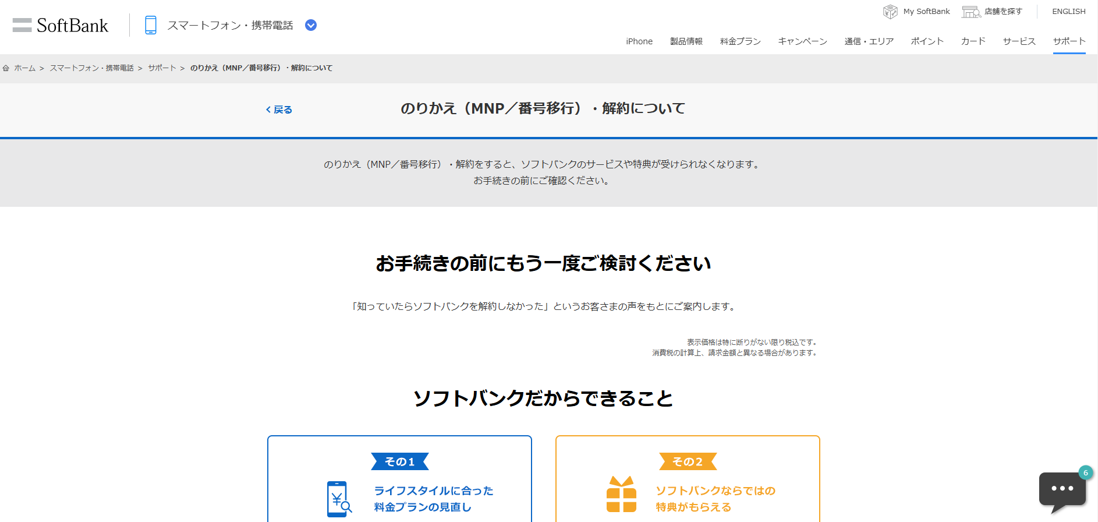The width and height of the screenshot is (1098, 522).
Task: Open the ポイント menu
Action: 927,41
